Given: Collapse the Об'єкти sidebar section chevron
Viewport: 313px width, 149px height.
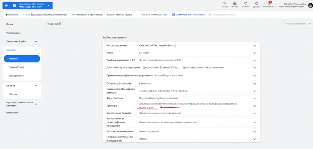Looking at the screenshot, I should (36, 86).
